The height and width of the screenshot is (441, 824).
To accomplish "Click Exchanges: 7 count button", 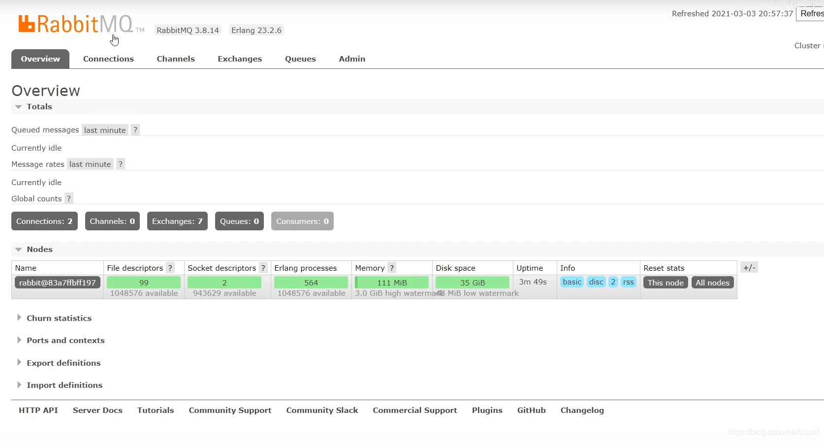I will [177, 221].
